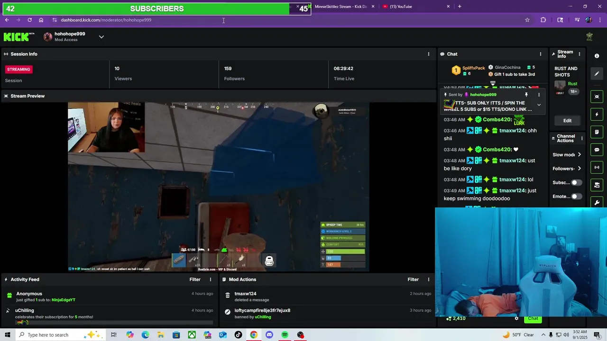Go to browser home page icon

click(41, 20)
